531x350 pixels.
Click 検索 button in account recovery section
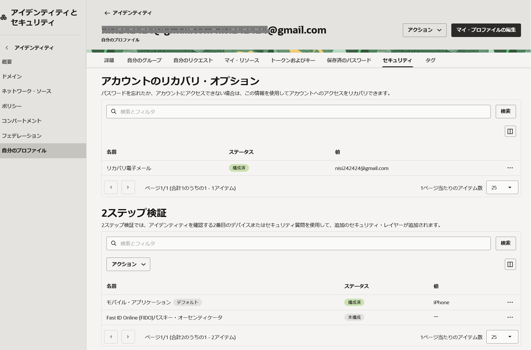tap(506, 112)
